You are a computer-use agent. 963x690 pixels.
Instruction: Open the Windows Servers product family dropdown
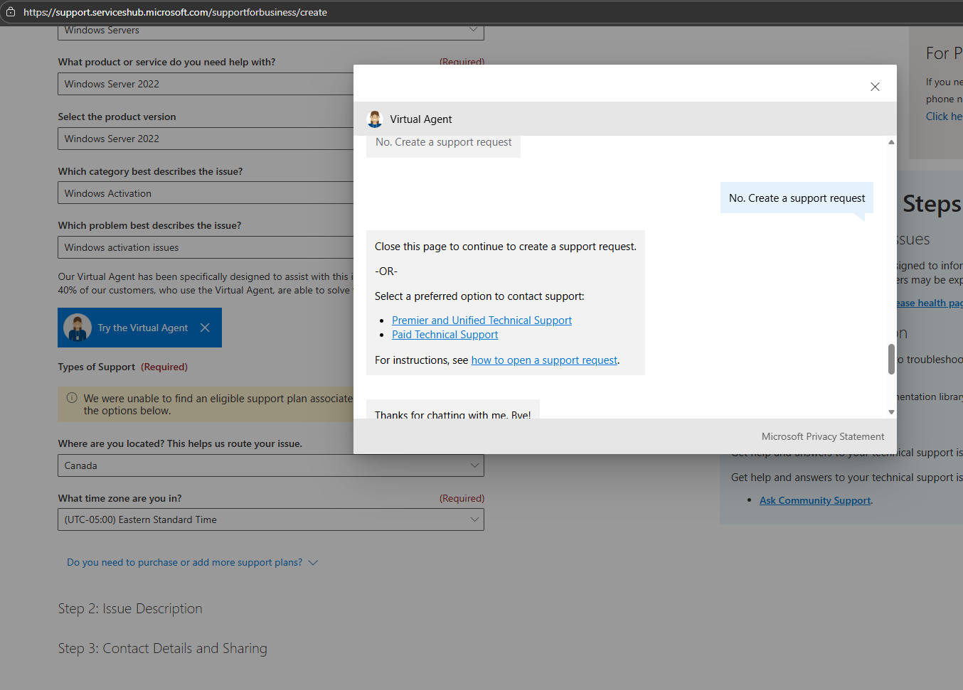coord(270,31)
